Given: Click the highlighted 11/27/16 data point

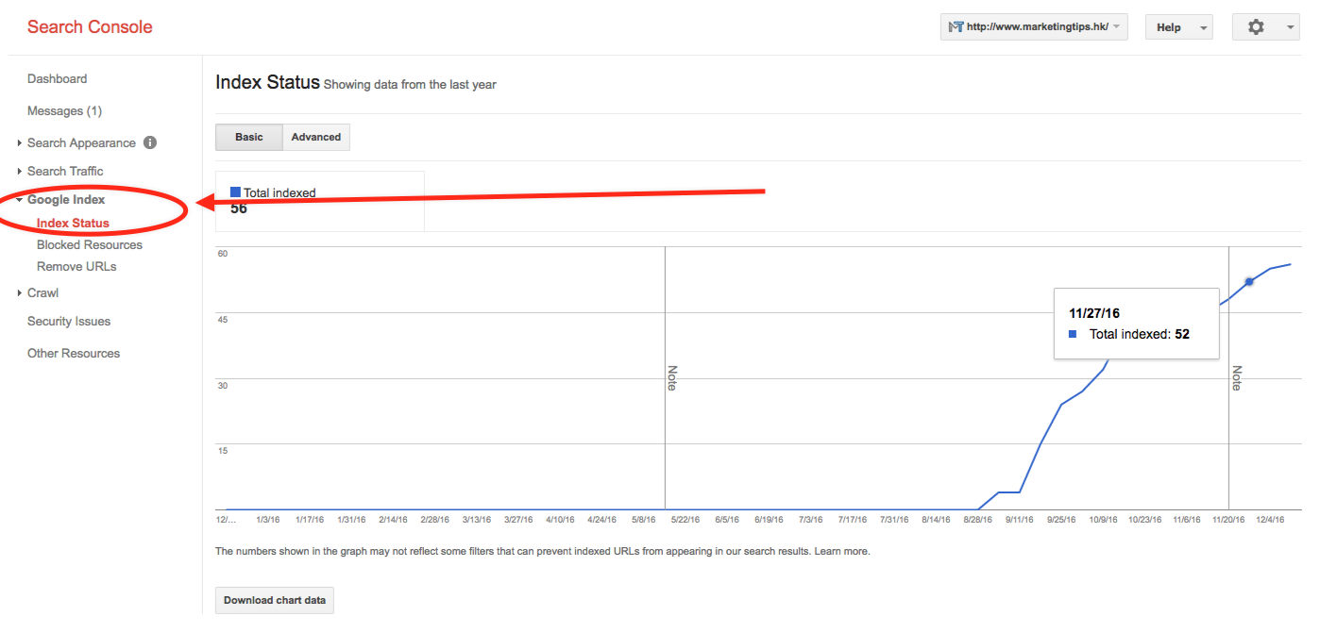Looking at the screenshot, I should click(x=1249, y=282).
